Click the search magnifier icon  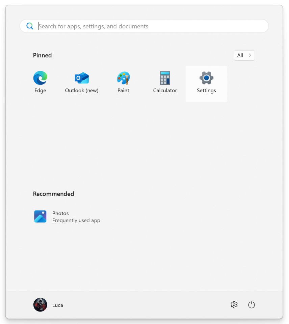[30, 26]
